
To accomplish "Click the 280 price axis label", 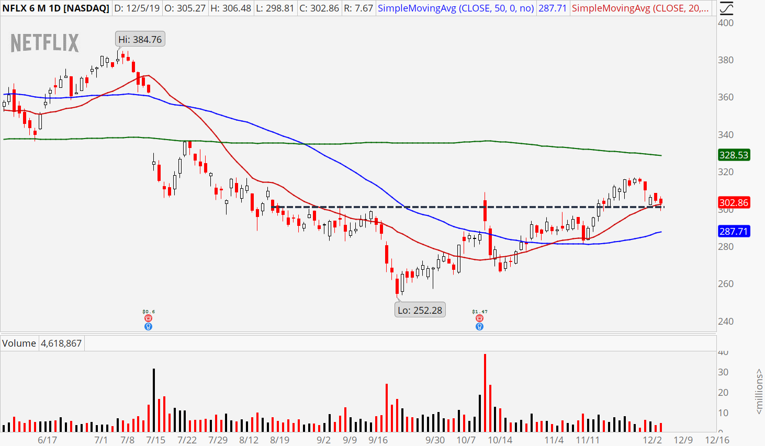I will pos(726,246).
